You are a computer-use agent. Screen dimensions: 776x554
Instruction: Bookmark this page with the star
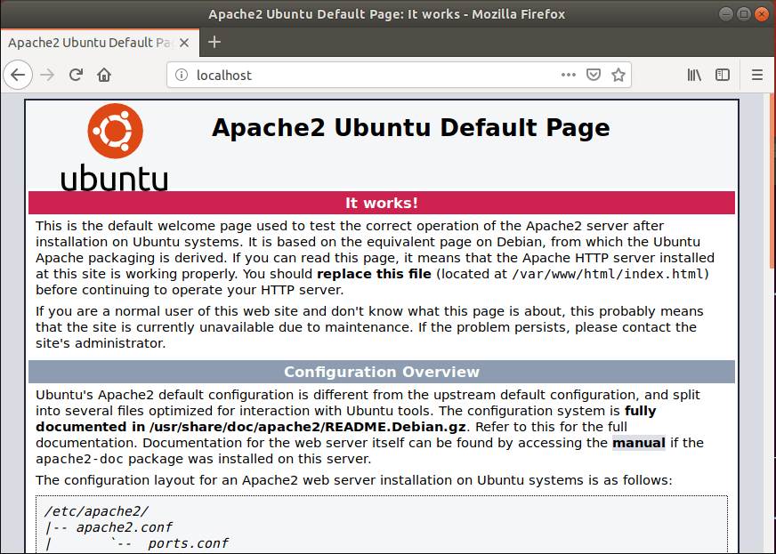618,76
